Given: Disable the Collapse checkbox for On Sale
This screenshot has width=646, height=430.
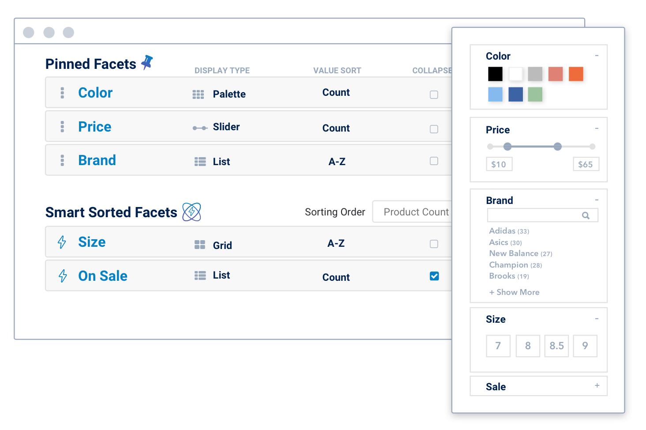Looking at the screenshot, I should point(434,276).
